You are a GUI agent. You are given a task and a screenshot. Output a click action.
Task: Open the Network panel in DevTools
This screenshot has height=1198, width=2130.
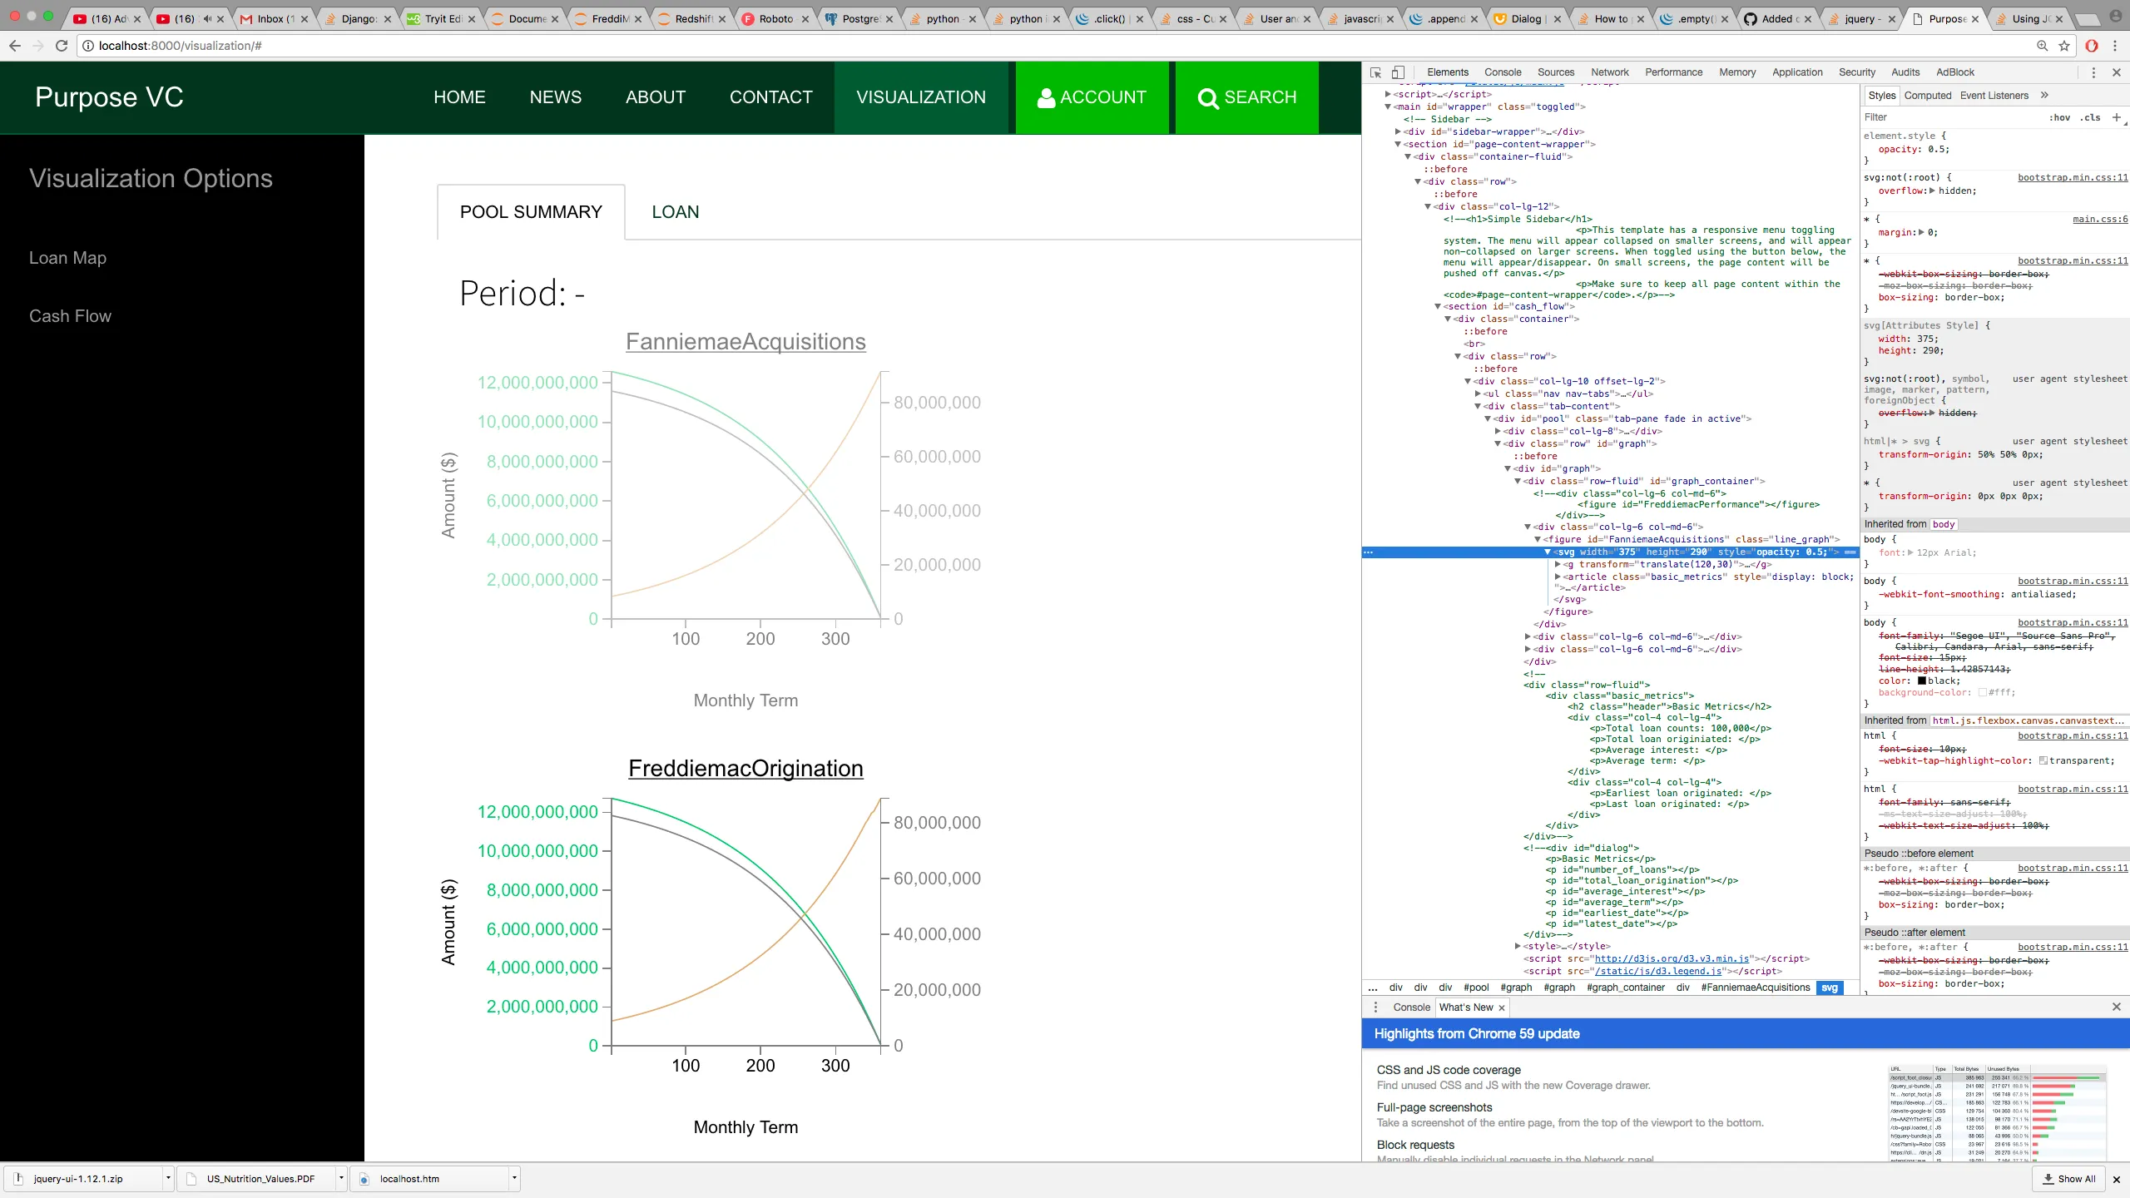(x=1609, y=72)
